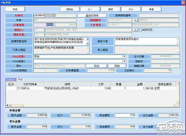Click 附加 button next to 销售日期 label
This screenshot has width=186, height=136.
click(x=117, y=66)
